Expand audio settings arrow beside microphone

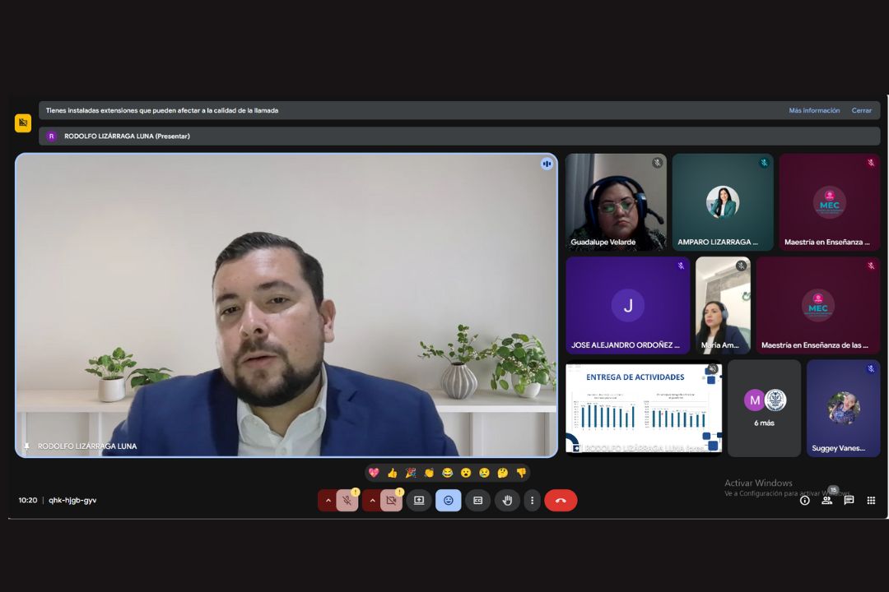click(x=328, y=500)
